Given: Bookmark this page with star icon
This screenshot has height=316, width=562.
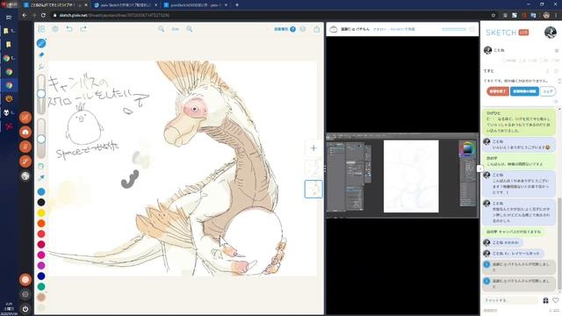Looking at the screenshot, I should [494, 15].
